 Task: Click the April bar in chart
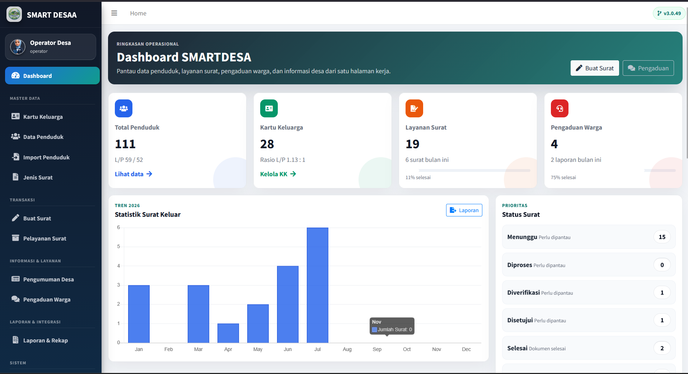(228, 333)
